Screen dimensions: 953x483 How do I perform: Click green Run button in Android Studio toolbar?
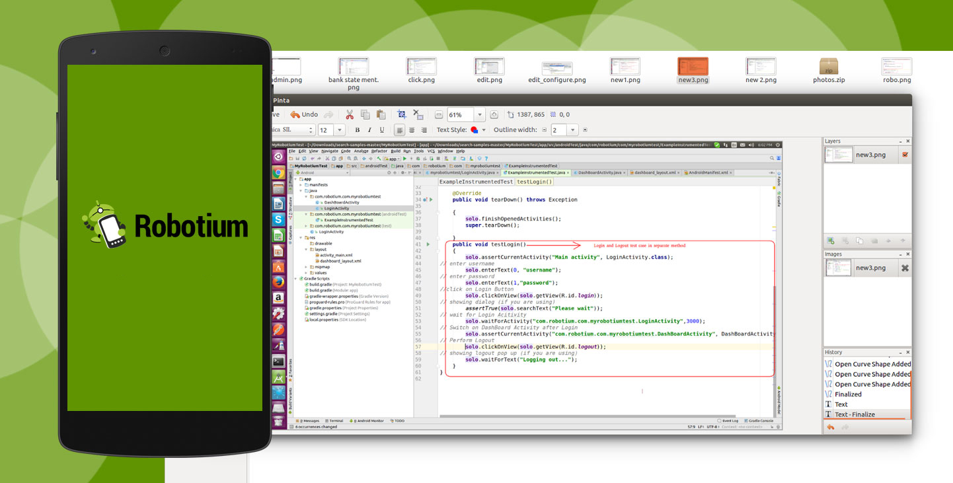[x=404, y=159]
